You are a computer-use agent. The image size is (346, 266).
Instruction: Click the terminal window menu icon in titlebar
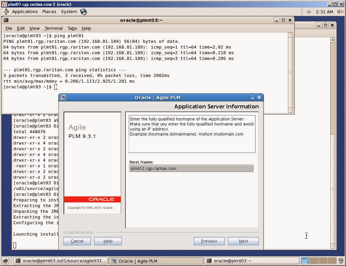[6, 20]
